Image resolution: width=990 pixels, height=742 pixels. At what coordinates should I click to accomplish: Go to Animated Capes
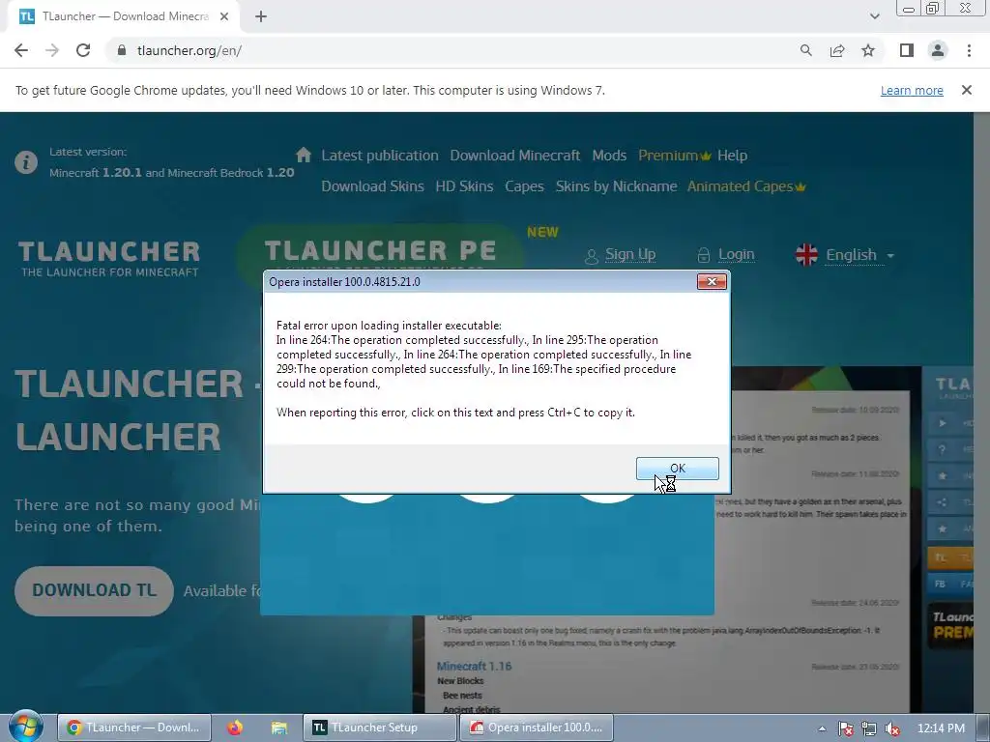coord(746,186)
